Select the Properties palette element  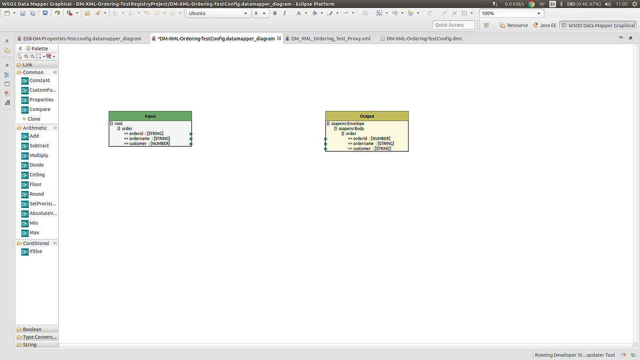[38, 100]
